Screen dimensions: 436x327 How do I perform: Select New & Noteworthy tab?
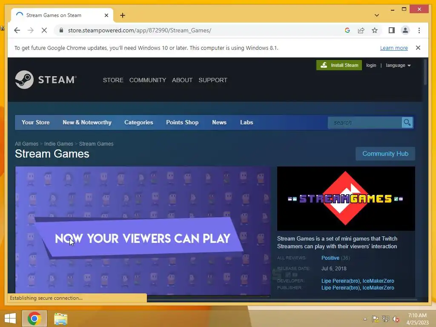click(87, 122)
